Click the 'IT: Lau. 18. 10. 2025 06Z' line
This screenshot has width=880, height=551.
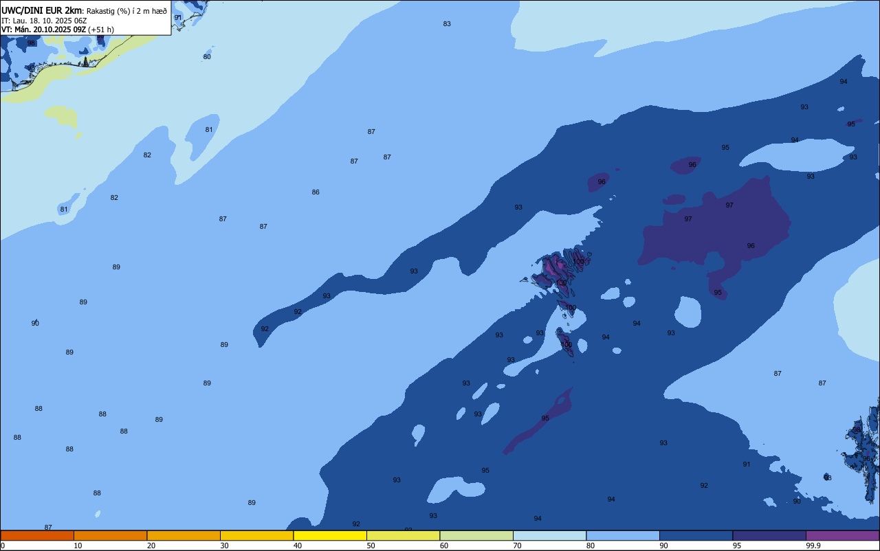coord(43,21)
